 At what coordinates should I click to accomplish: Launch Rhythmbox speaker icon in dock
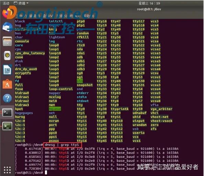pyautogui.click(x=7, y=55)
